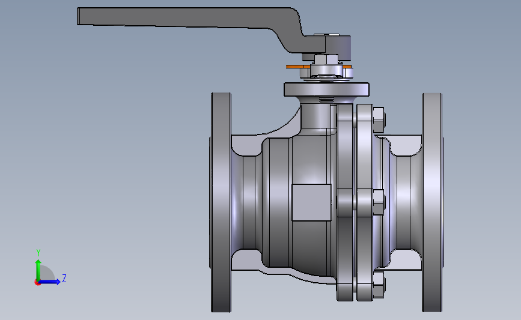Select the left pipe flange disc
Image resolution: width=521 pixels, height=320 pixels.
221,202
